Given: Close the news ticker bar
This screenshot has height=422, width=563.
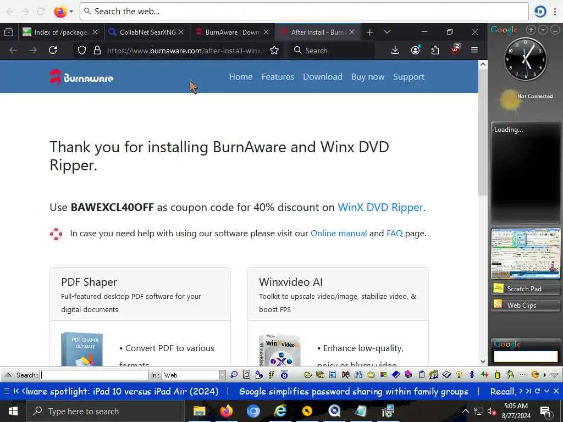Looking at the screenshot, I should [556, 391].
